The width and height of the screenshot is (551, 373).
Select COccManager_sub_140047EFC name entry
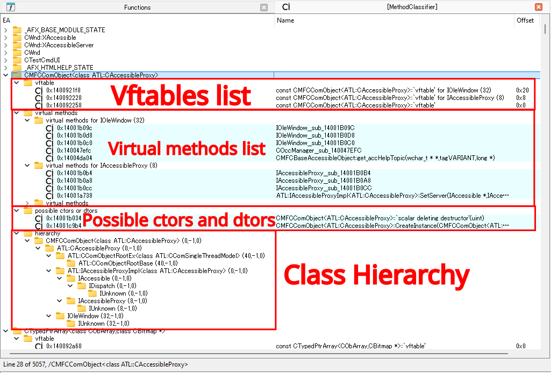tap(319, 150)
